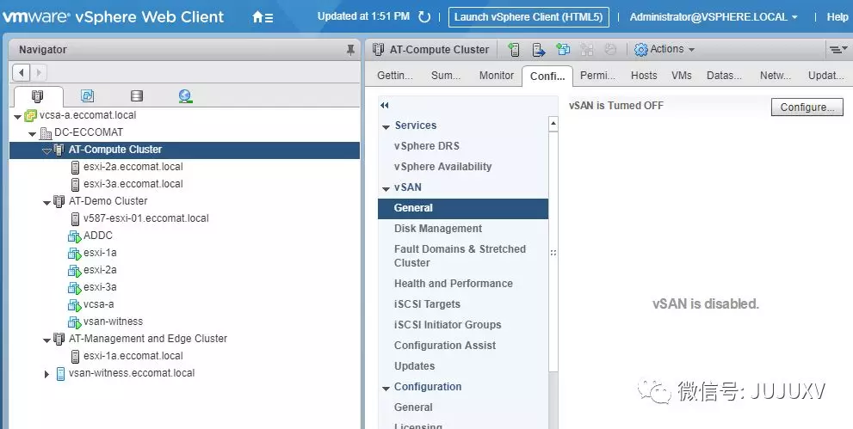Image resolution: width=853 pixels, height=429 pixels.
Task: Click the side menu scrollbar up arrow
Action: [553, 124]
